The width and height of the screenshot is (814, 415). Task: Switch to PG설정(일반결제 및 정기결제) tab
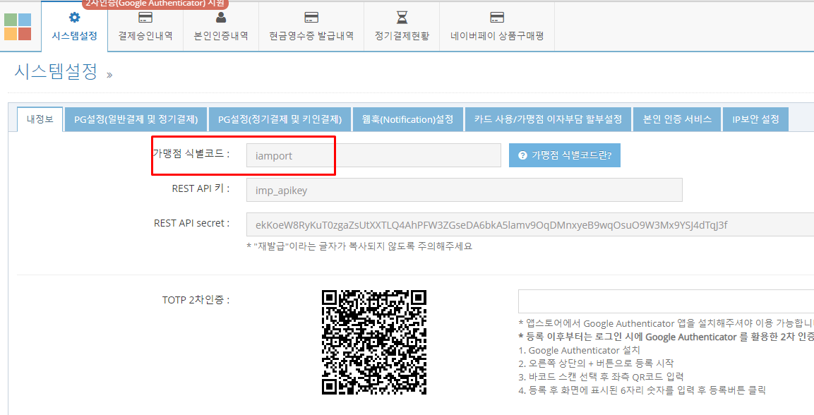point(136,119)
